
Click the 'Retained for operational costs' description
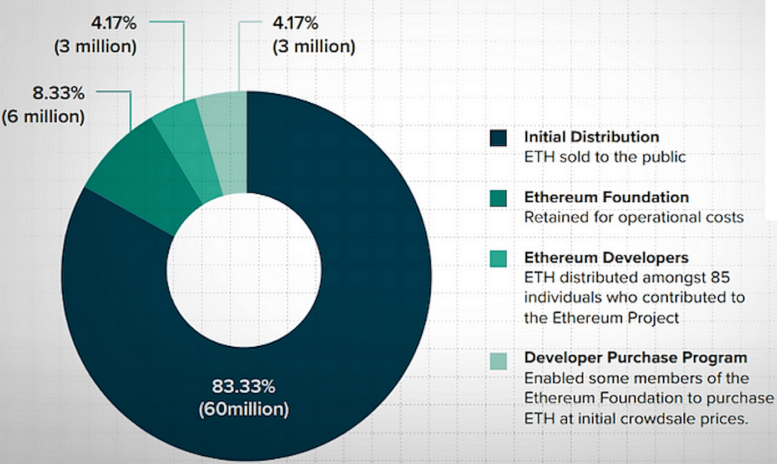[x=634, y=217]
